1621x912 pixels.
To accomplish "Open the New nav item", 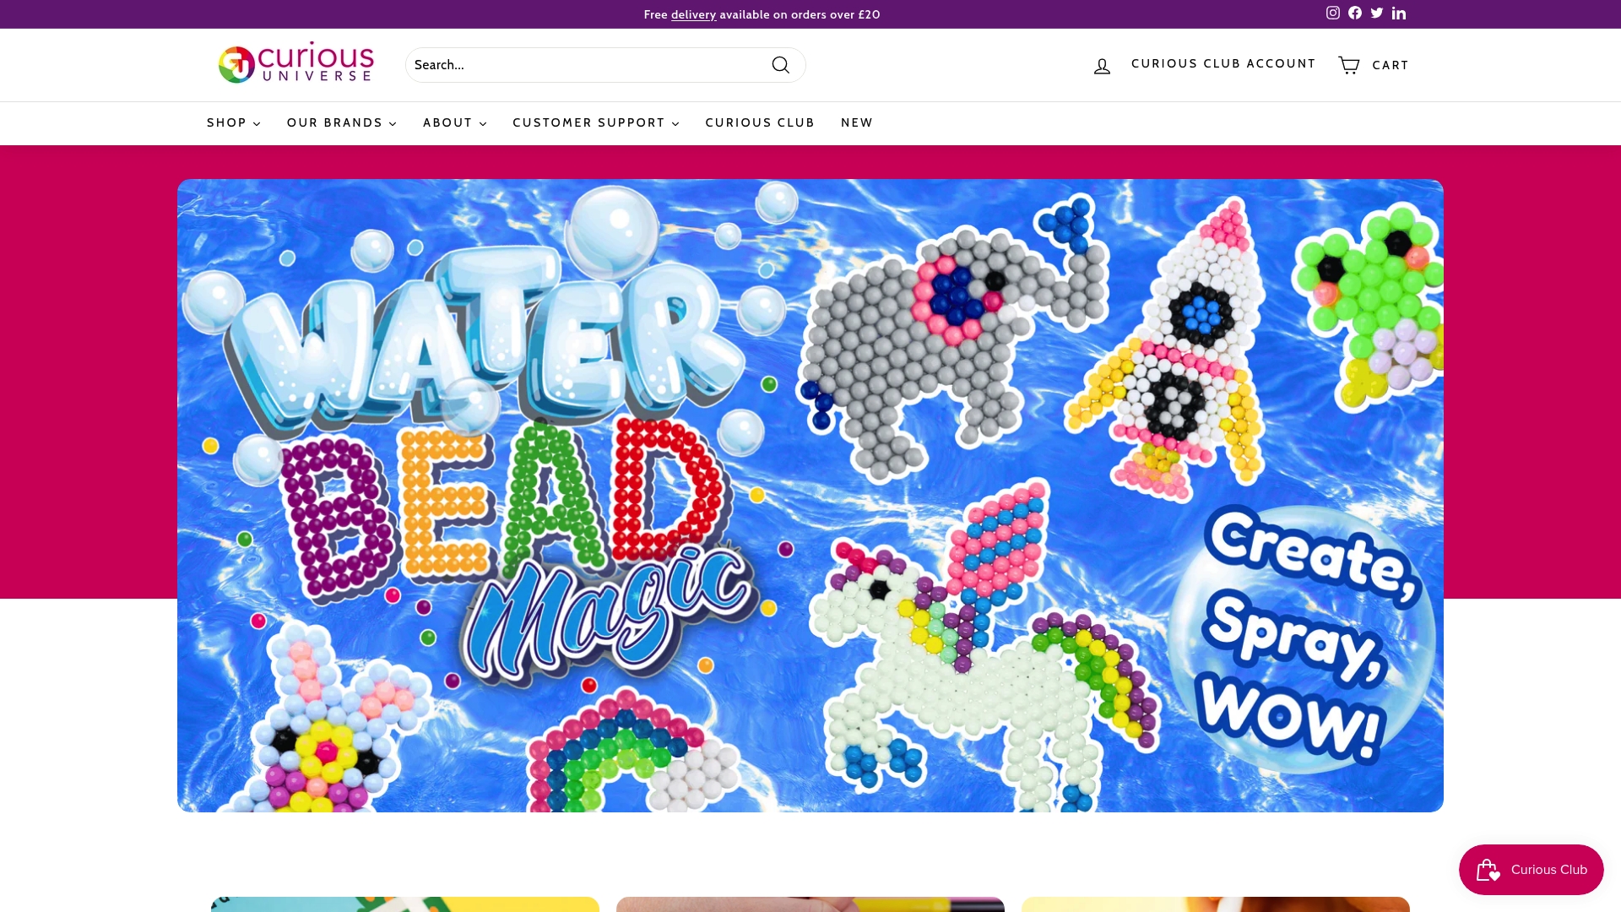I will click(x=857, y=123).
